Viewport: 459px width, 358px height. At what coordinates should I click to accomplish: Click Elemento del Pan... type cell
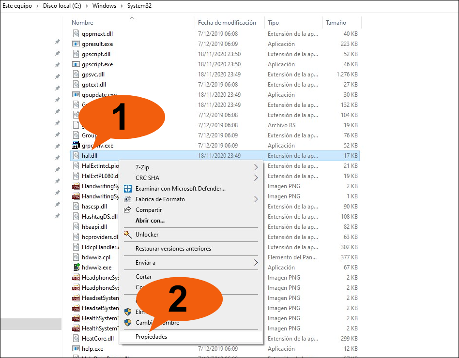292,257
